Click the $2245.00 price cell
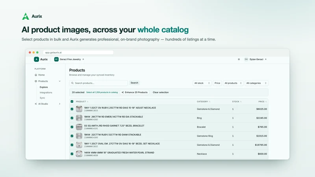The width and height of the screenshot is (315, 177). pos(261,118)
